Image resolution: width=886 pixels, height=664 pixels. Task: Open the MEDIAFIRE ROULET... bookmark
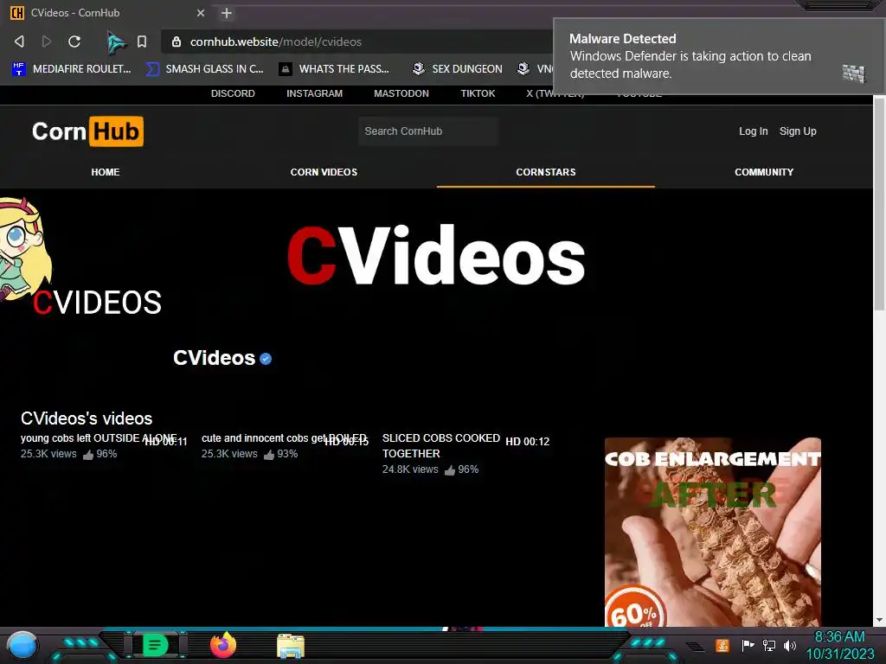(72, 69)
